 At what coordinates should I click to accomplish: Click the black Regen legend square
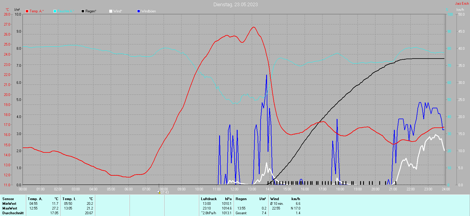83,11
